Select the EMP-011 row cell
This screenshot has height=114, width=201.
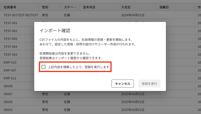click(10, 78)
